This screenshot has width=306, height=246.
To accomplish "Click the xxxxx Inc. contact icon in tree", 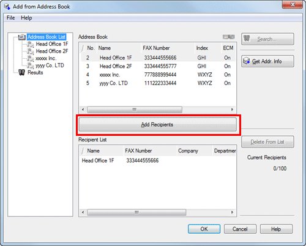I will point(31,59).
